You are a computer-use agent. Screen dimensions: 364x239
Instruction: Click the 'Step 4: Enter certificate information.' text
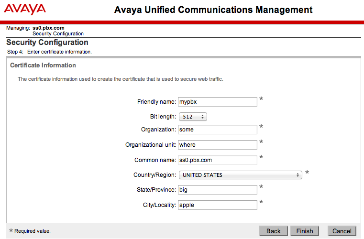49,52
